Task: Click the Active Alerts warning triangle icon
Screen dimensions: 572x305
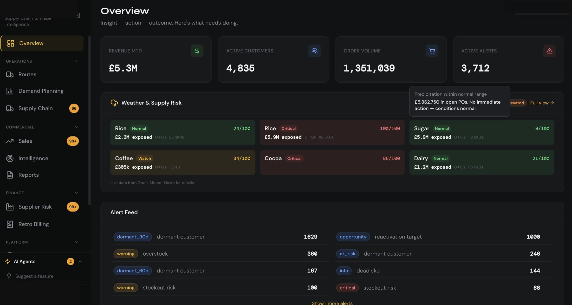Action: pyautogui.click(x=549, y=51)
